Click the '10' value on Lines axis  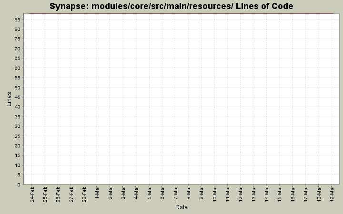click(x=18, y=165)
